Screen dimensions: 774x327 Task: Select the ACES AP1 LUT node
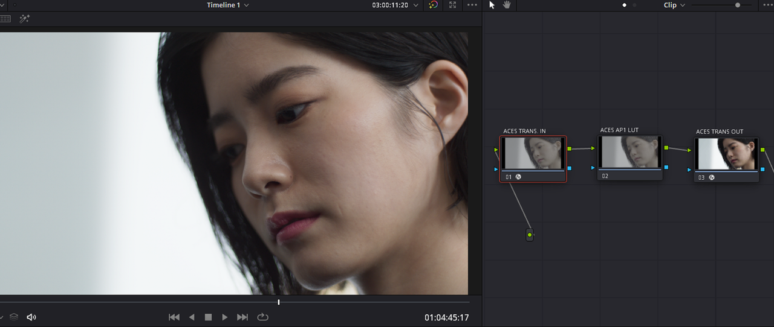click(x=630, y=157)
